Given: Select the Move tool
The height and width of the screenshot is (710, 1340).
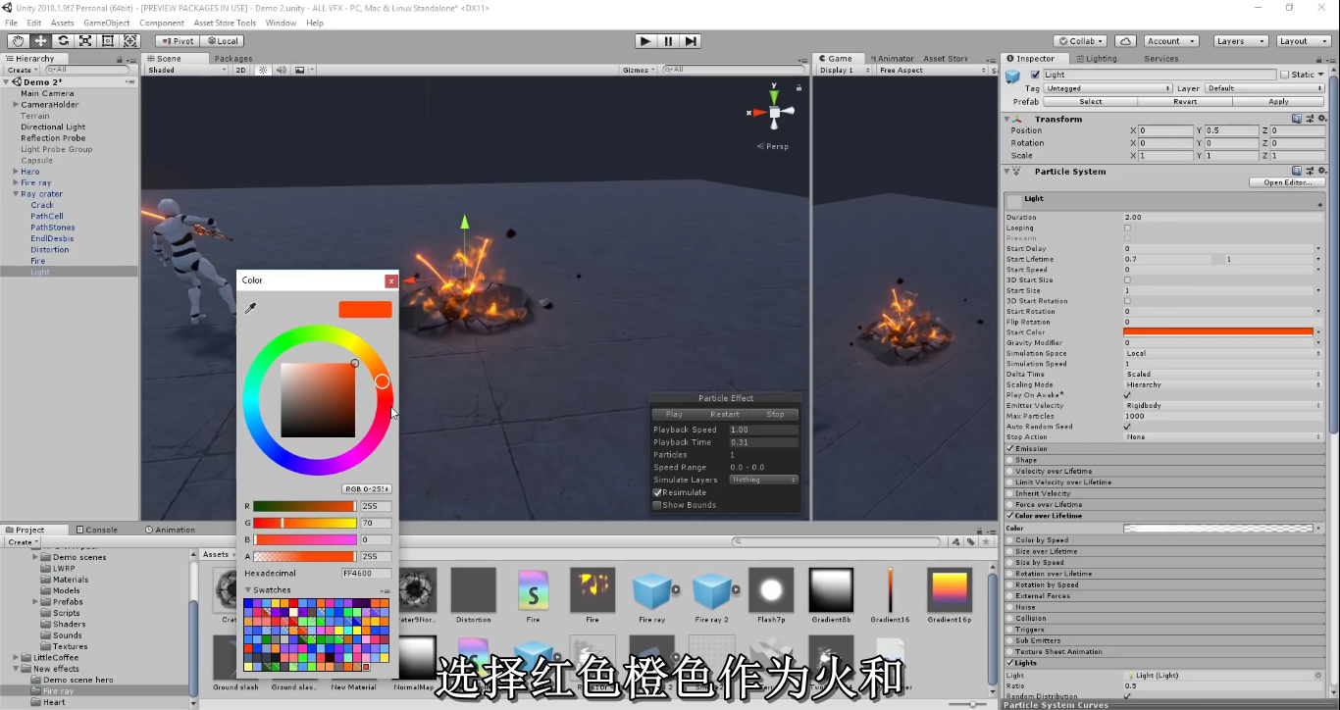Looking at the screenshot, I should coord(39,40).
